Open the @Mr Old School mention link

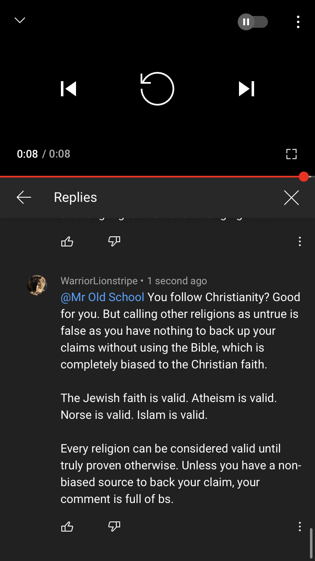pyautogui.click(x=102, y=297)
